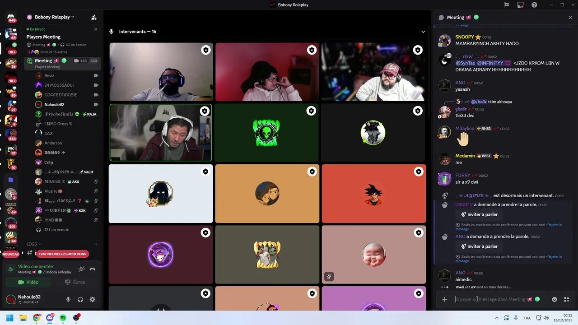This screenshot has height=325, width=578.
Task: Deafen audio with the headphones icon
Action: (80, 299)
